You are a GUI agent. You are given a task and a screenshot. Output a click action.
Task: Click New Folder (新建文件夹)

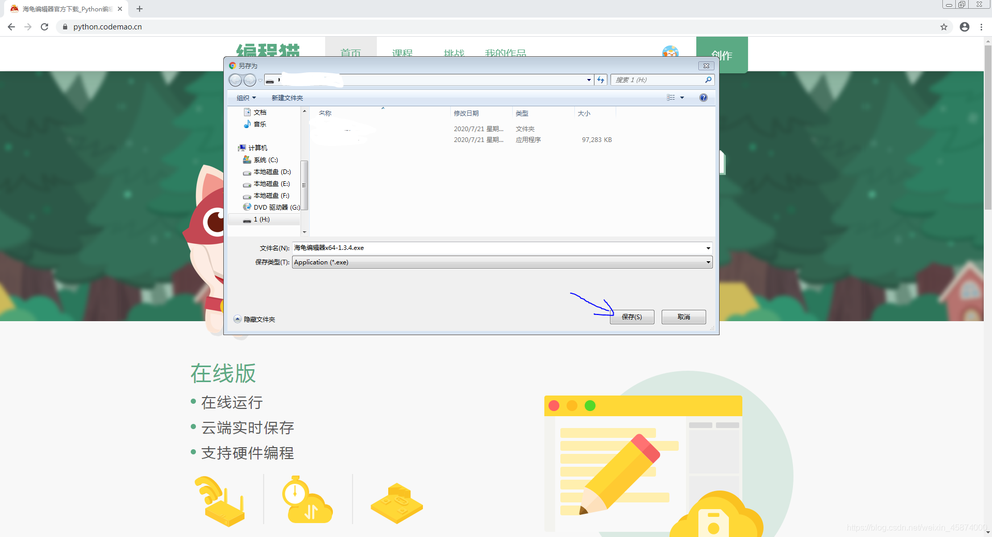(x=287, y=98)
